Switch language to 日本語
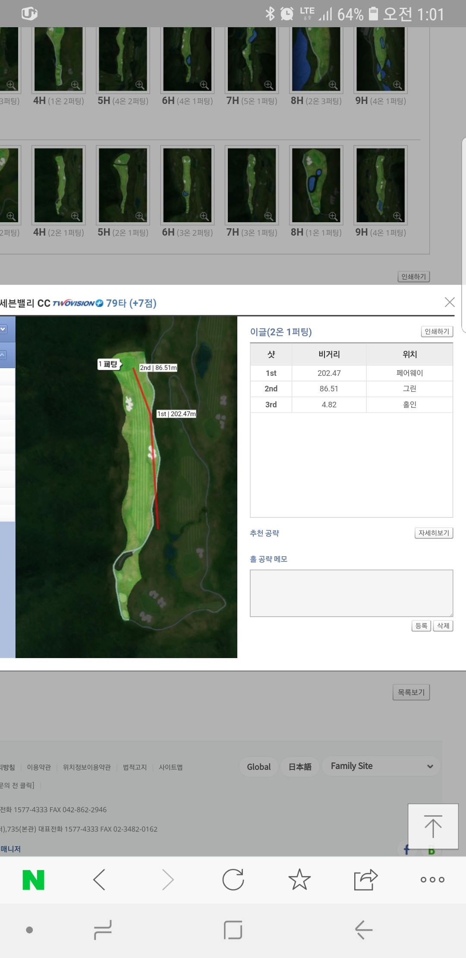The height and width of the screenshot is (958, 466). (x=300, y=767)
